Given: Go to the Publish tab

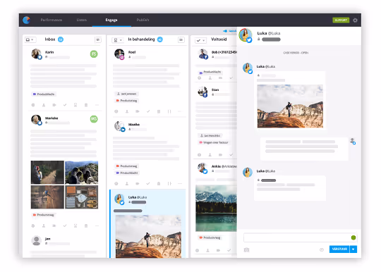Looking at the screenshot, I should [x=143, y=20].
